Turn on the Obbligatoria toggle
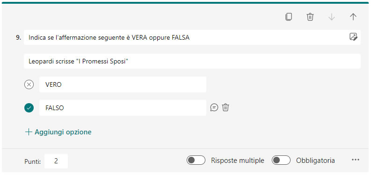 tap(281, 160)
